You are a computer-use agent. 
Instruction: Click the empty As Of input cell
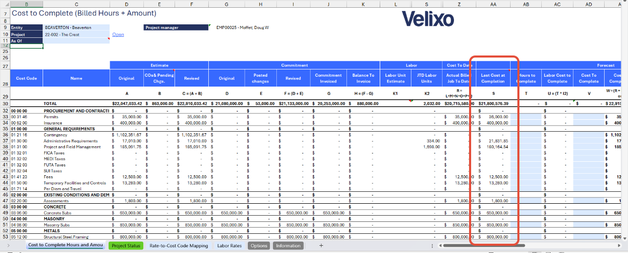[76, 41]
